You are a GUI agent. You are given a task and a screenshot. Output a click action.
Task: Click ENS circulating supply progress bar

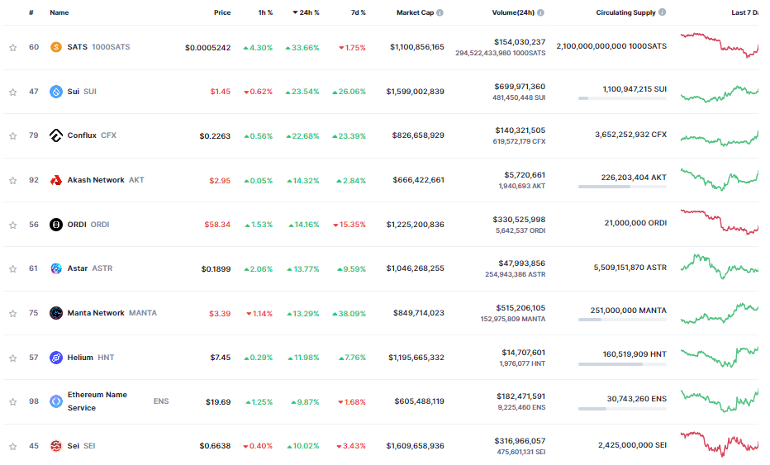622,409
